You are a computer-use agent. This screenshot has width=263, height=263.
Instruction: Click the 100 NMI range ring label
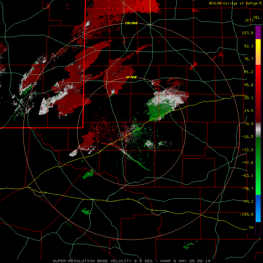tap(131, 23)
